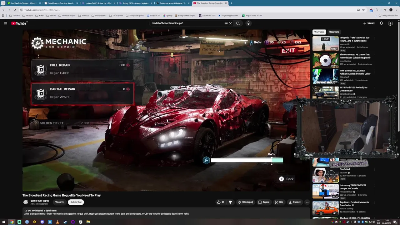This screenshot has width=400, height=225.
Task: Switch to the Spring 2026 Anime tab
Action: coord(135,3)
